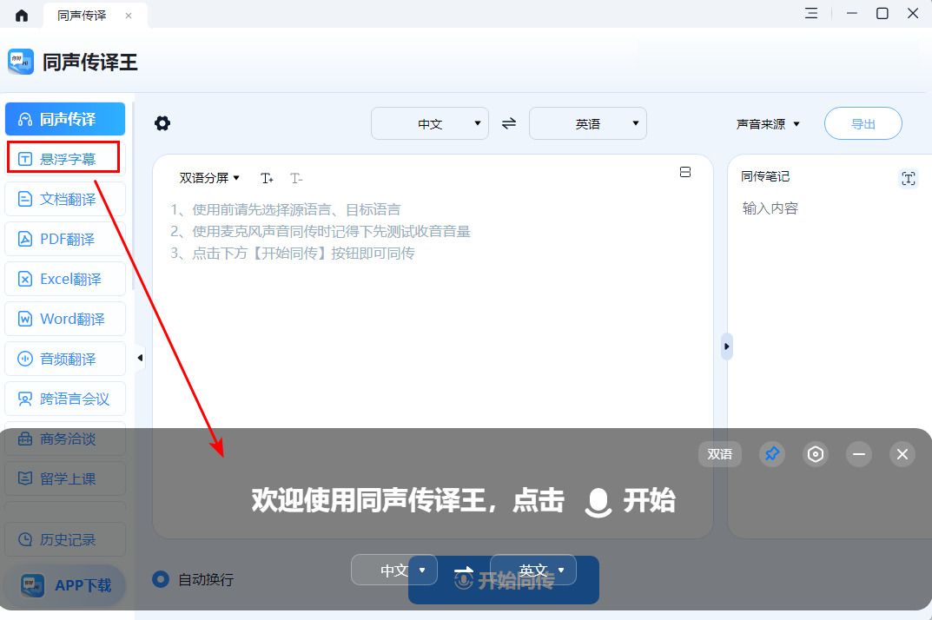
Task: Open 历史记录 in the sidebar
Action: coord(65,539)
